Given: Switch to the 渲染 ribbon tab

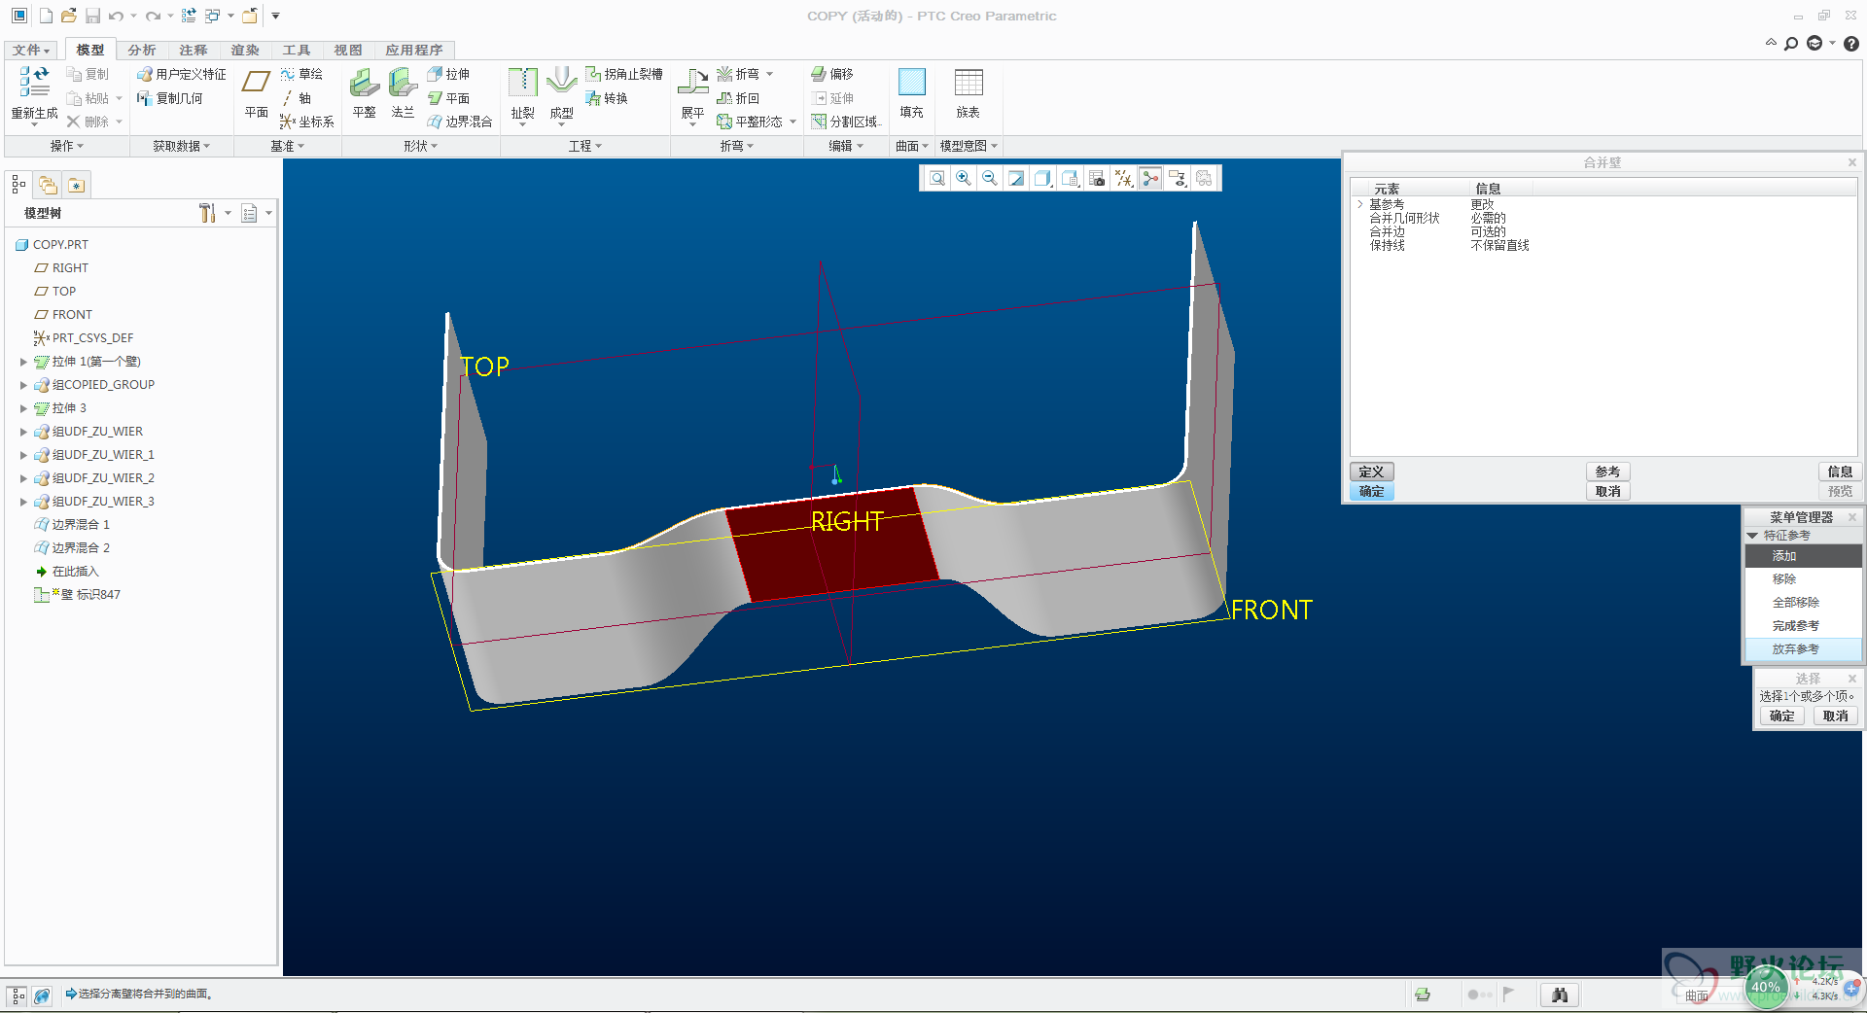Looking at the screenshot, I should [x=245, y=50].
